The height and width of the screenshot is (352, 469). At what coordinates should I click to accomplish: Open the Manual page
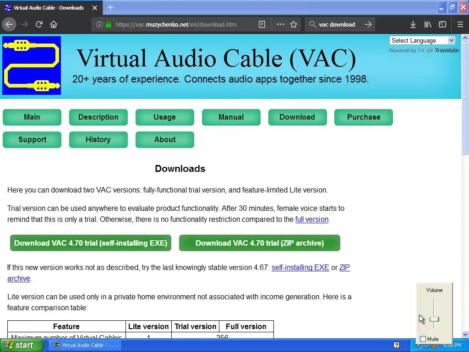(231, 117)
